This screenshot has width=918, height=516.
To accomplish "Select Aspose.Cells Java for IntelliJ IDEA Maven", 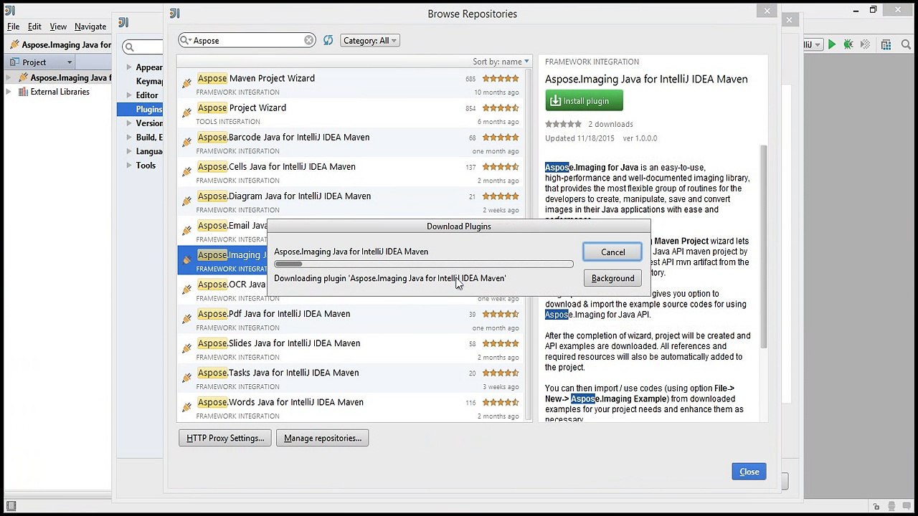I will point(350,173).
